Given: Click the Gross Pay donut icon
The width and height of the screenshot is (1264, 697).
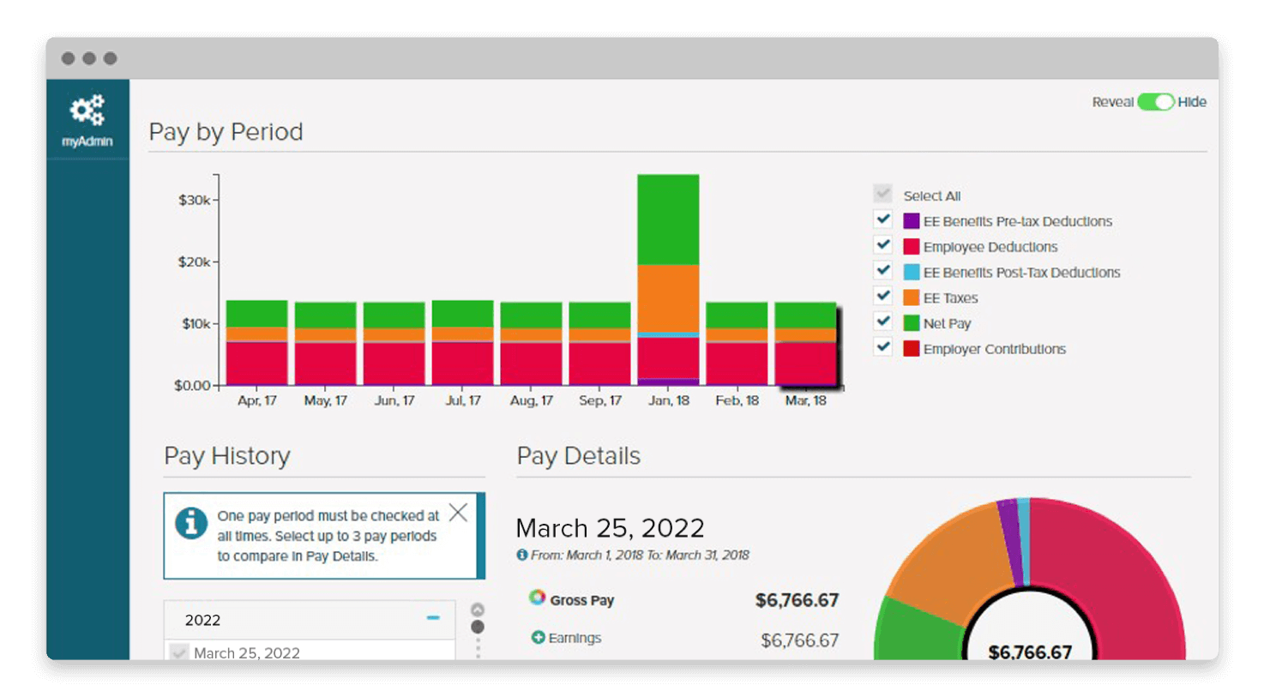Looking at the screenshot, I should coord(538,598).
